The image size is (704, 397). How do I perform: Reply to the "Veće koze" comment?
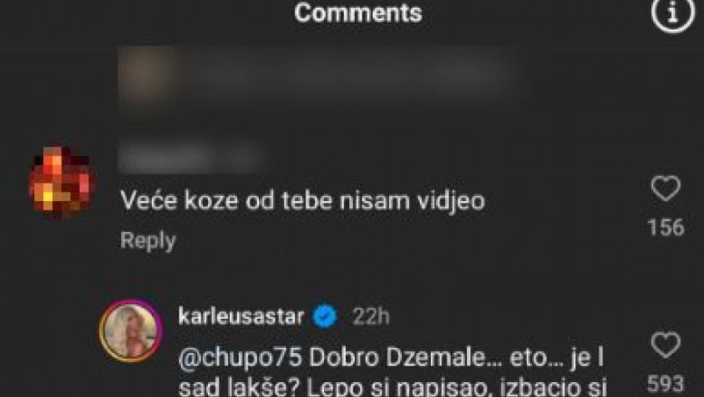[x=148, y=241]
